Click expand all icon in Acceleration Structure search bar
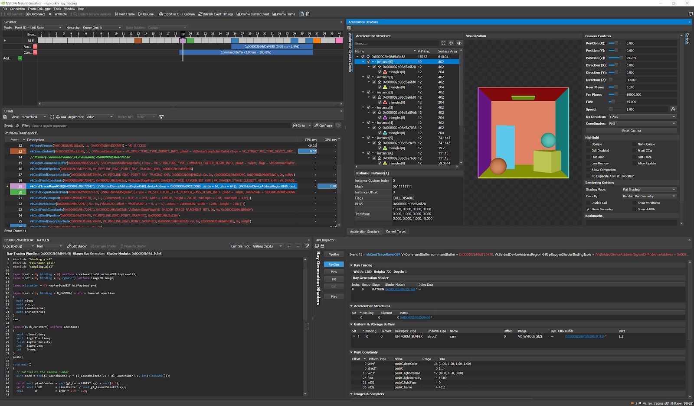The width and height of the screenshot is (694, 406). click(x=443, y=43)
